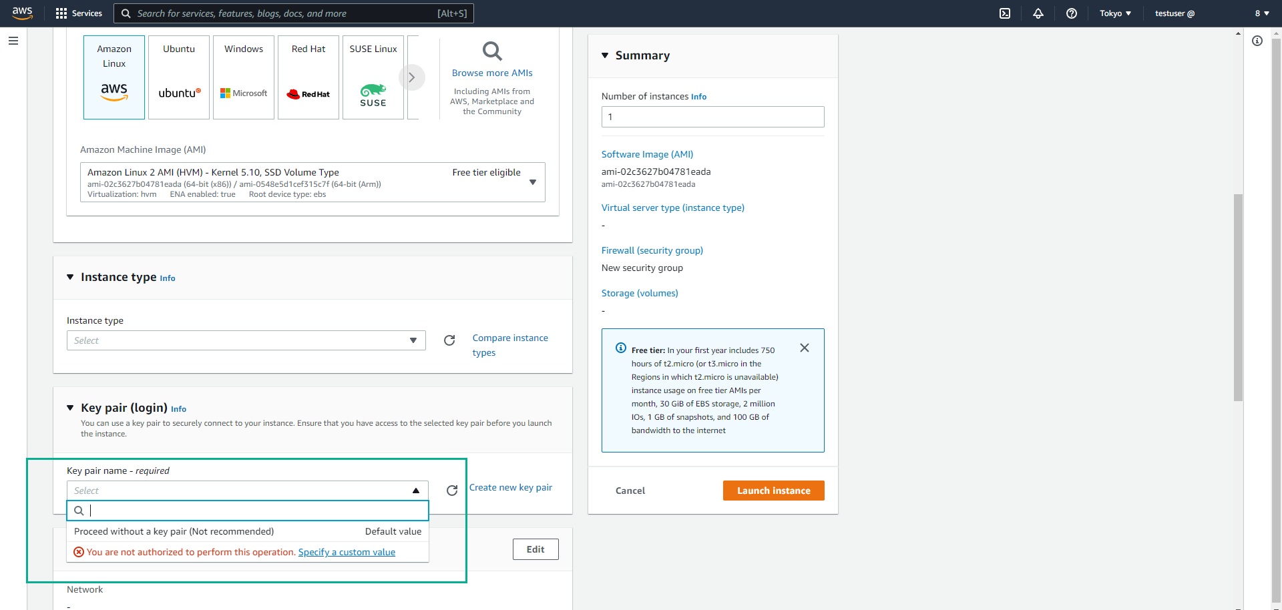Open Compare instance types link

click(510, 345)
